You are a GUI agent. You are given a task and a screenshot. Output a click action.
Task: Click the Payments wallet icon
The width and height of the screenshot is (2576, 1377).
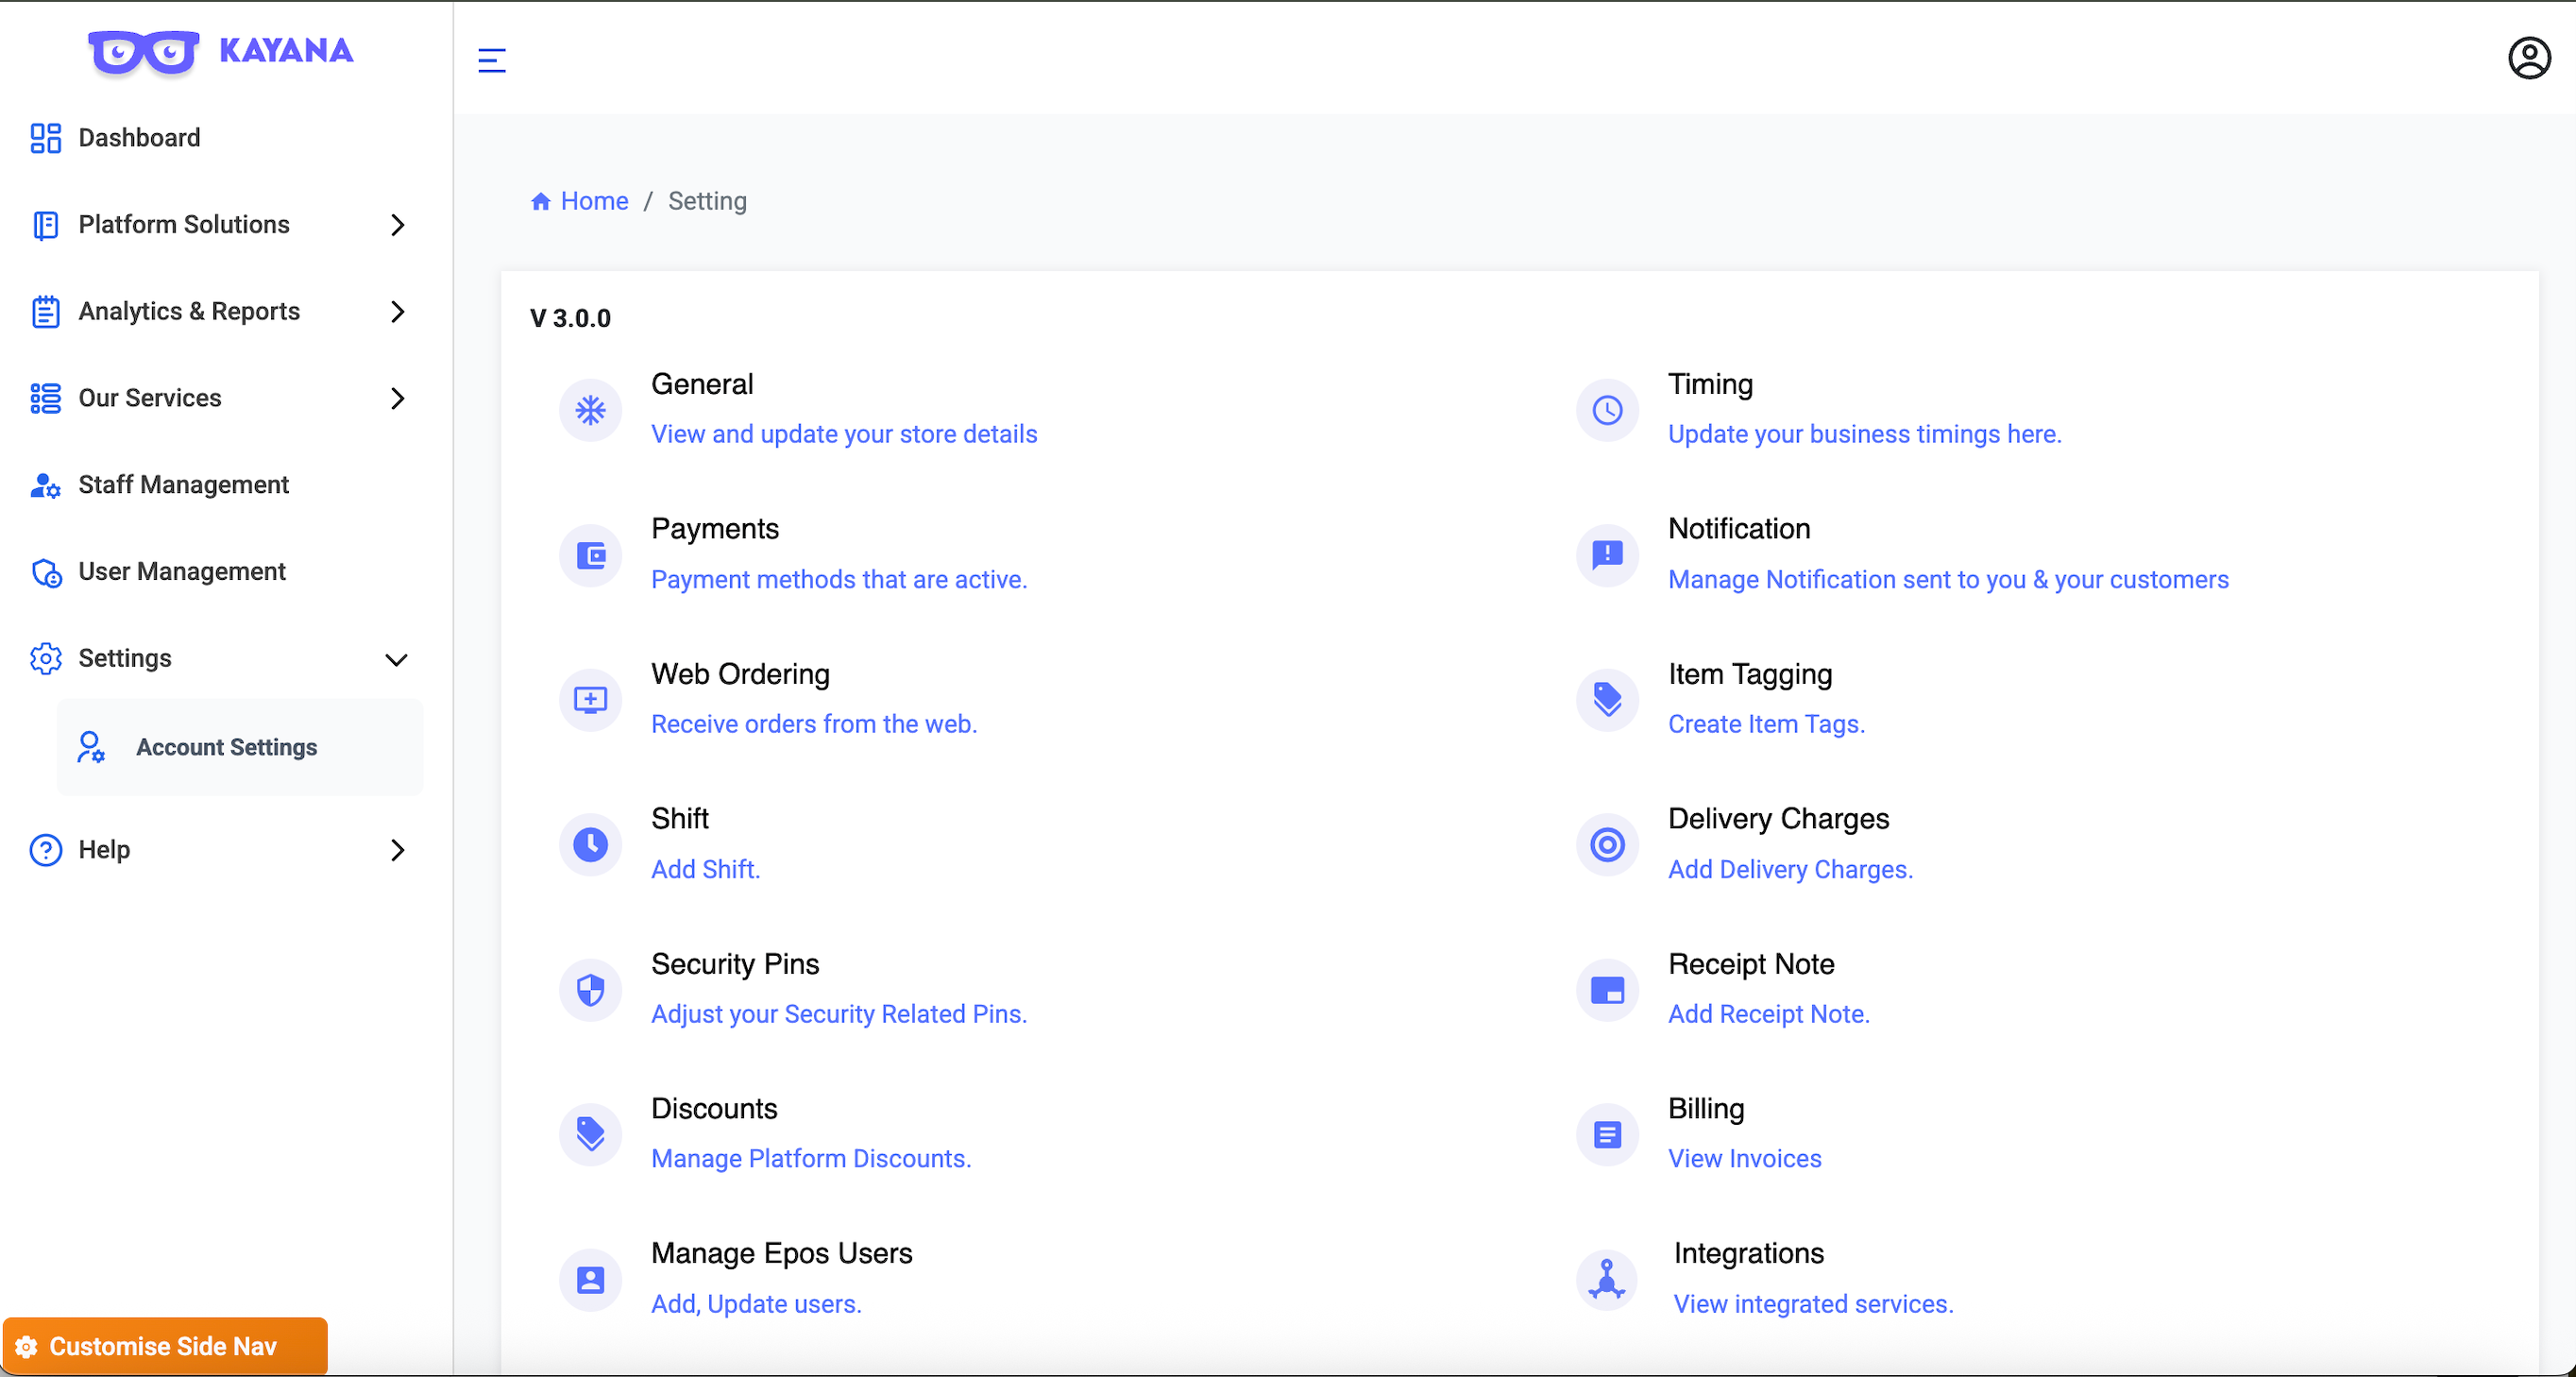(590, 555)
